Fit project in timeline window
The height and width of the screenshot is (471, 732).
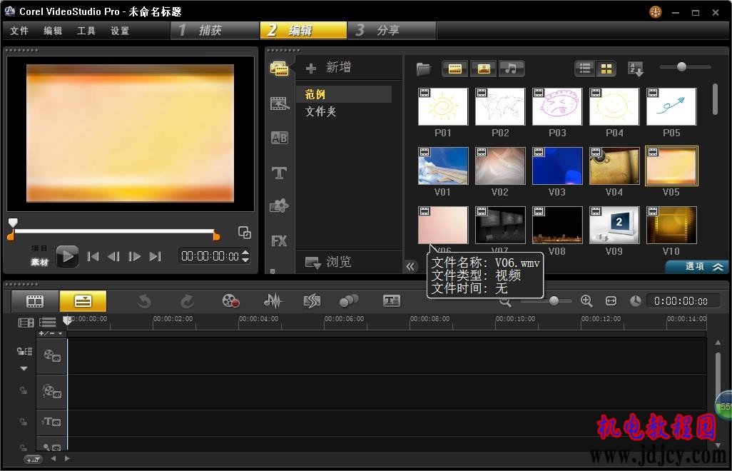point(611,301)
